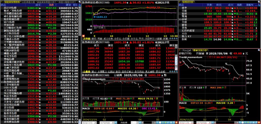Screen dimensions: 261x124
Task: Select the 泰碩 stock row
Action: (218, 19)
